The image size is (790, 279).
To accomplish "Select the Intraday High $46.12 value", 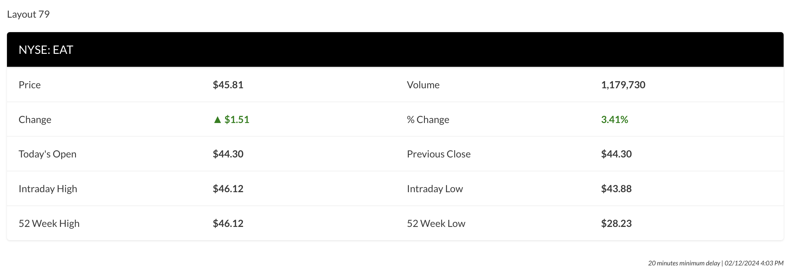I will coord(228,189).
